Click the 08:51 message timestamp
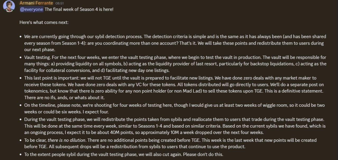This screenshot has width=338, height=160. [x=60, y=3]
